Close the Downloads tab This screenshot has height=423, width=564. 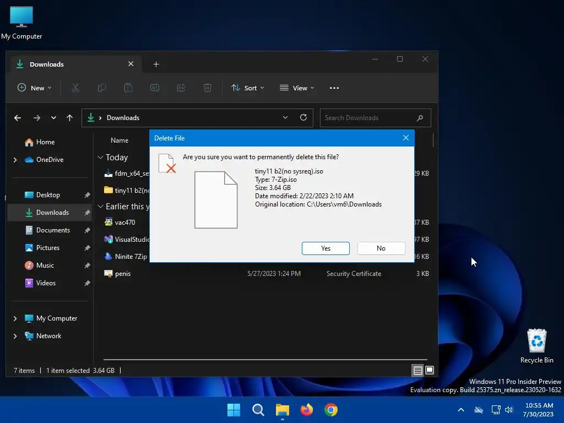pos(131,64)
